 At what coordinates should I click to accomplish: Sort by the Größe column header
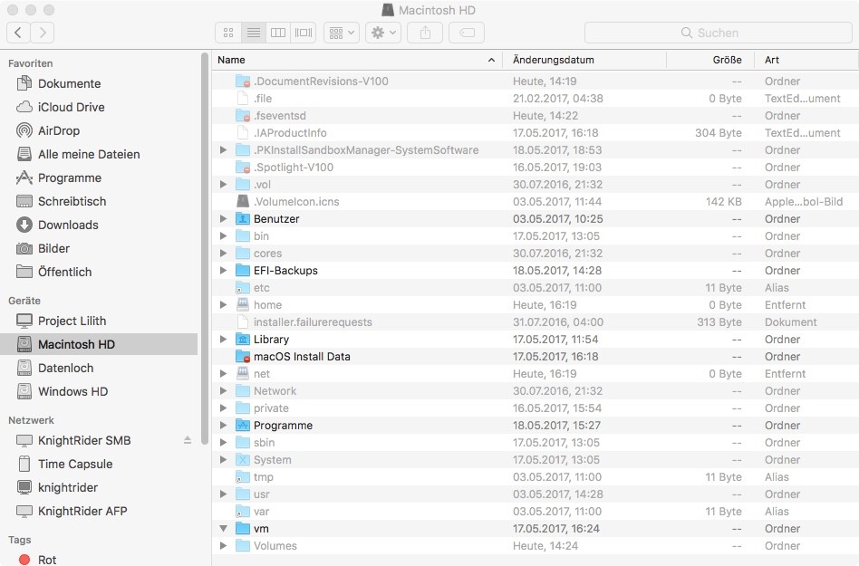point(710,60)
